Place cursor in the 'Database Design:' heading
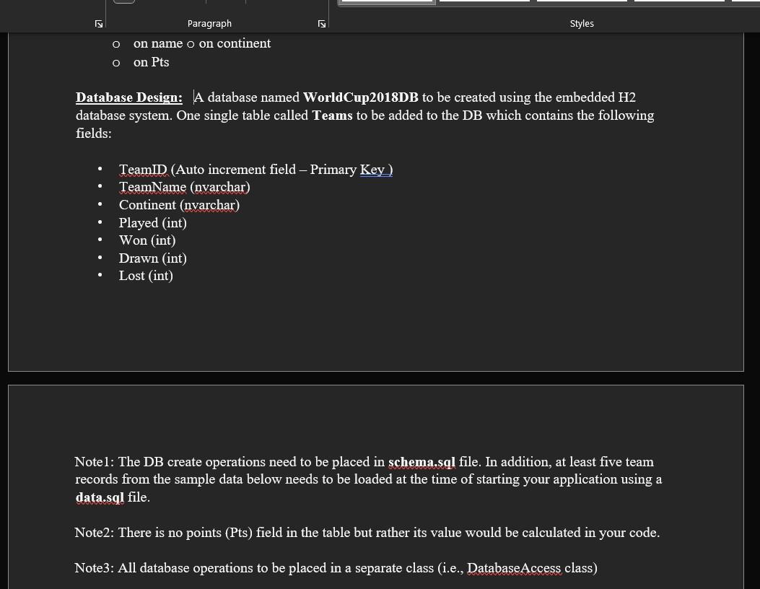This screenshot has width=760, height=589. 129,97
